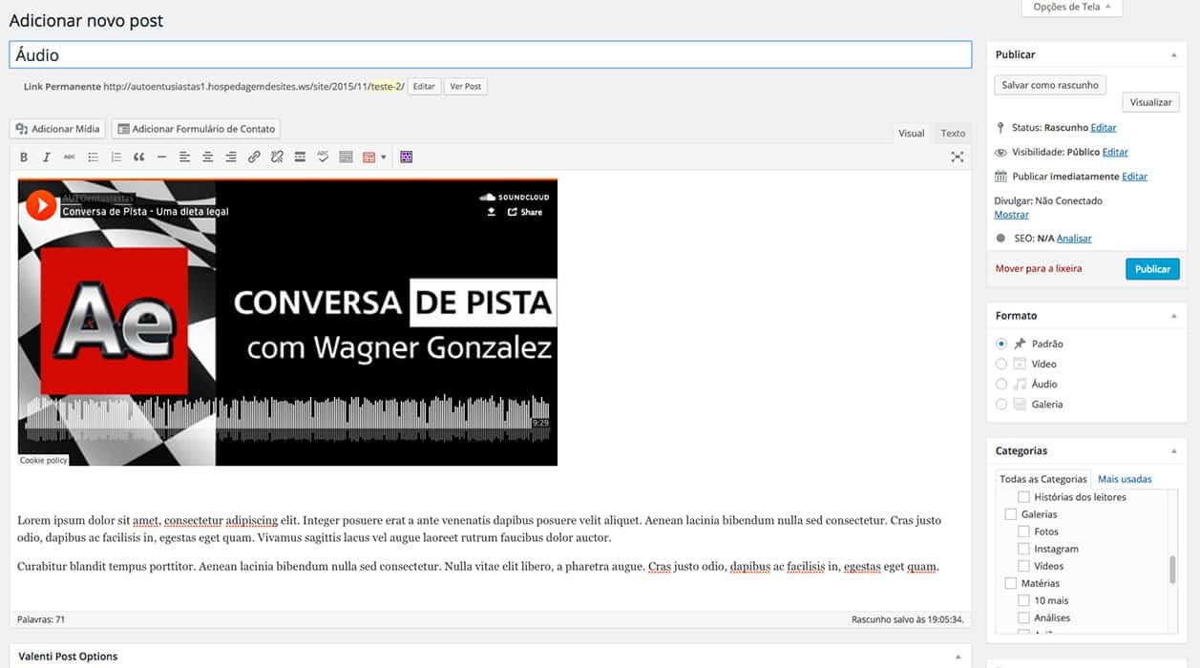1200x668 pixels.
Task: Collapse the Publicar panel
Action: click(x=1173, y=55)
